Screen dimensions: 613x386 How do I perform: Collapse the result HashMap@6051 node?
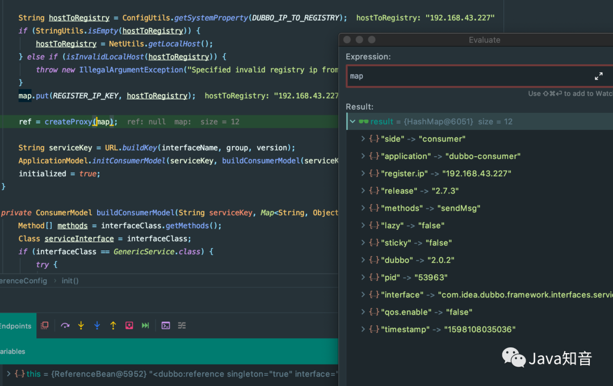[352, 121]
